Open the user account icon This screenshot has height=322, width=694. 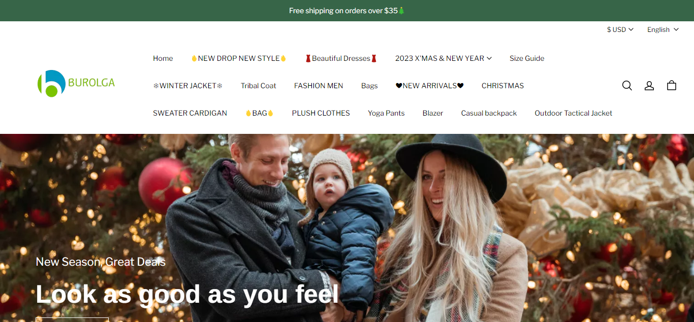click(x=649, y=86)
